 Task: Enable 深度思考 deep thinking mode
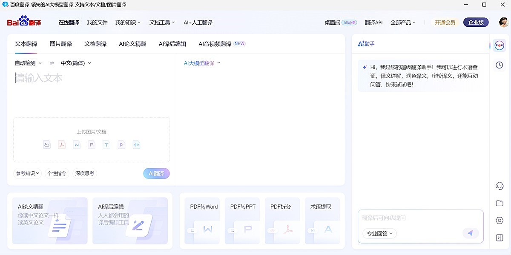tap(84, 173)
